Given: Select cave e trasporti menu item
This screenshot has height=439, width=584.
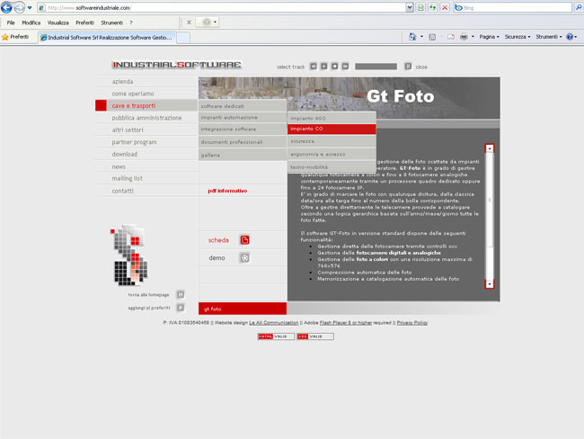Looking at the screenshot, I should coord(134,105).
